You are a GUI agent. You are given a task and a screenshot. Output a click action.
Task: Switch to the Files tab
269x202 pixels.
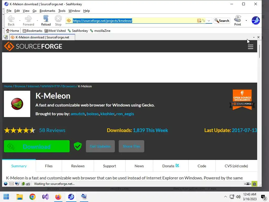point(49,166)
